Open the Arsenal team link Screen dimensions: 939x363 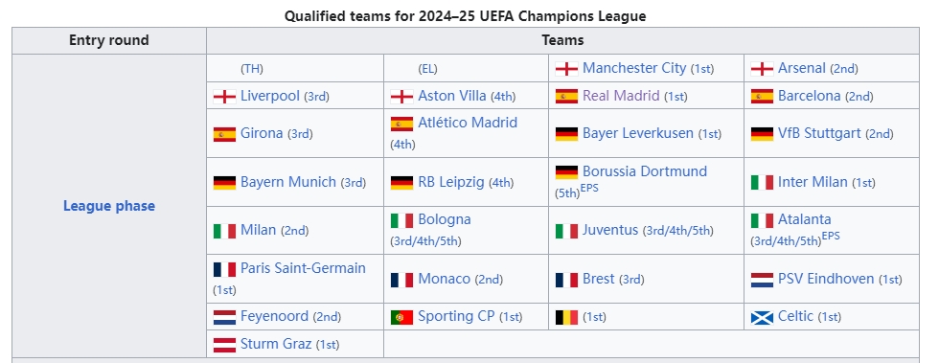point(801,68)
